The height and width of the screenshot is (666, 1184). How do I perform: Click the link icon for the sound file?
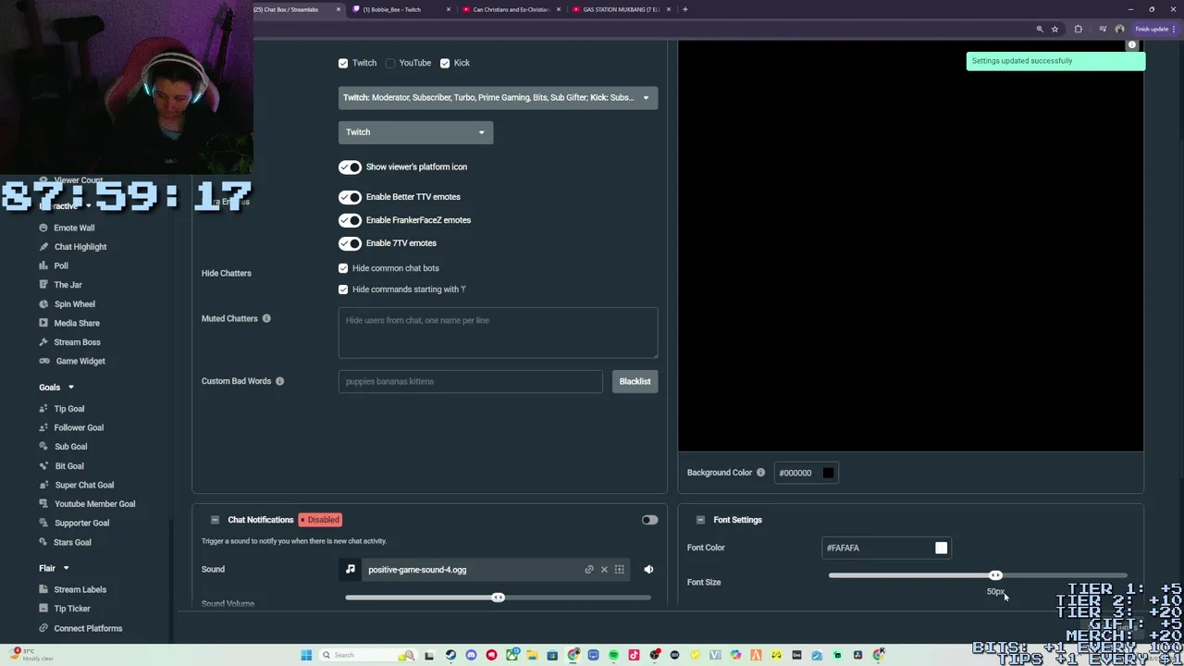coord(589,570)
